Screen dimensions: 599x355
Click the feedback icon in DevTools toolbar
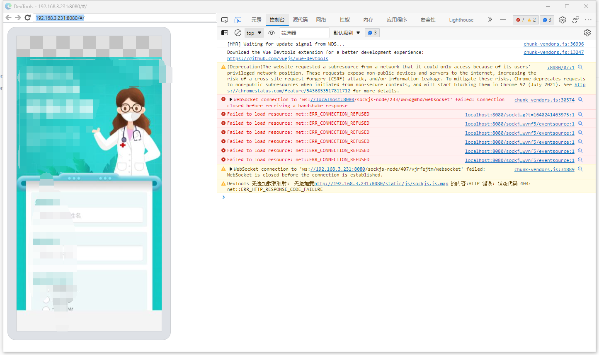pos(576,20)
